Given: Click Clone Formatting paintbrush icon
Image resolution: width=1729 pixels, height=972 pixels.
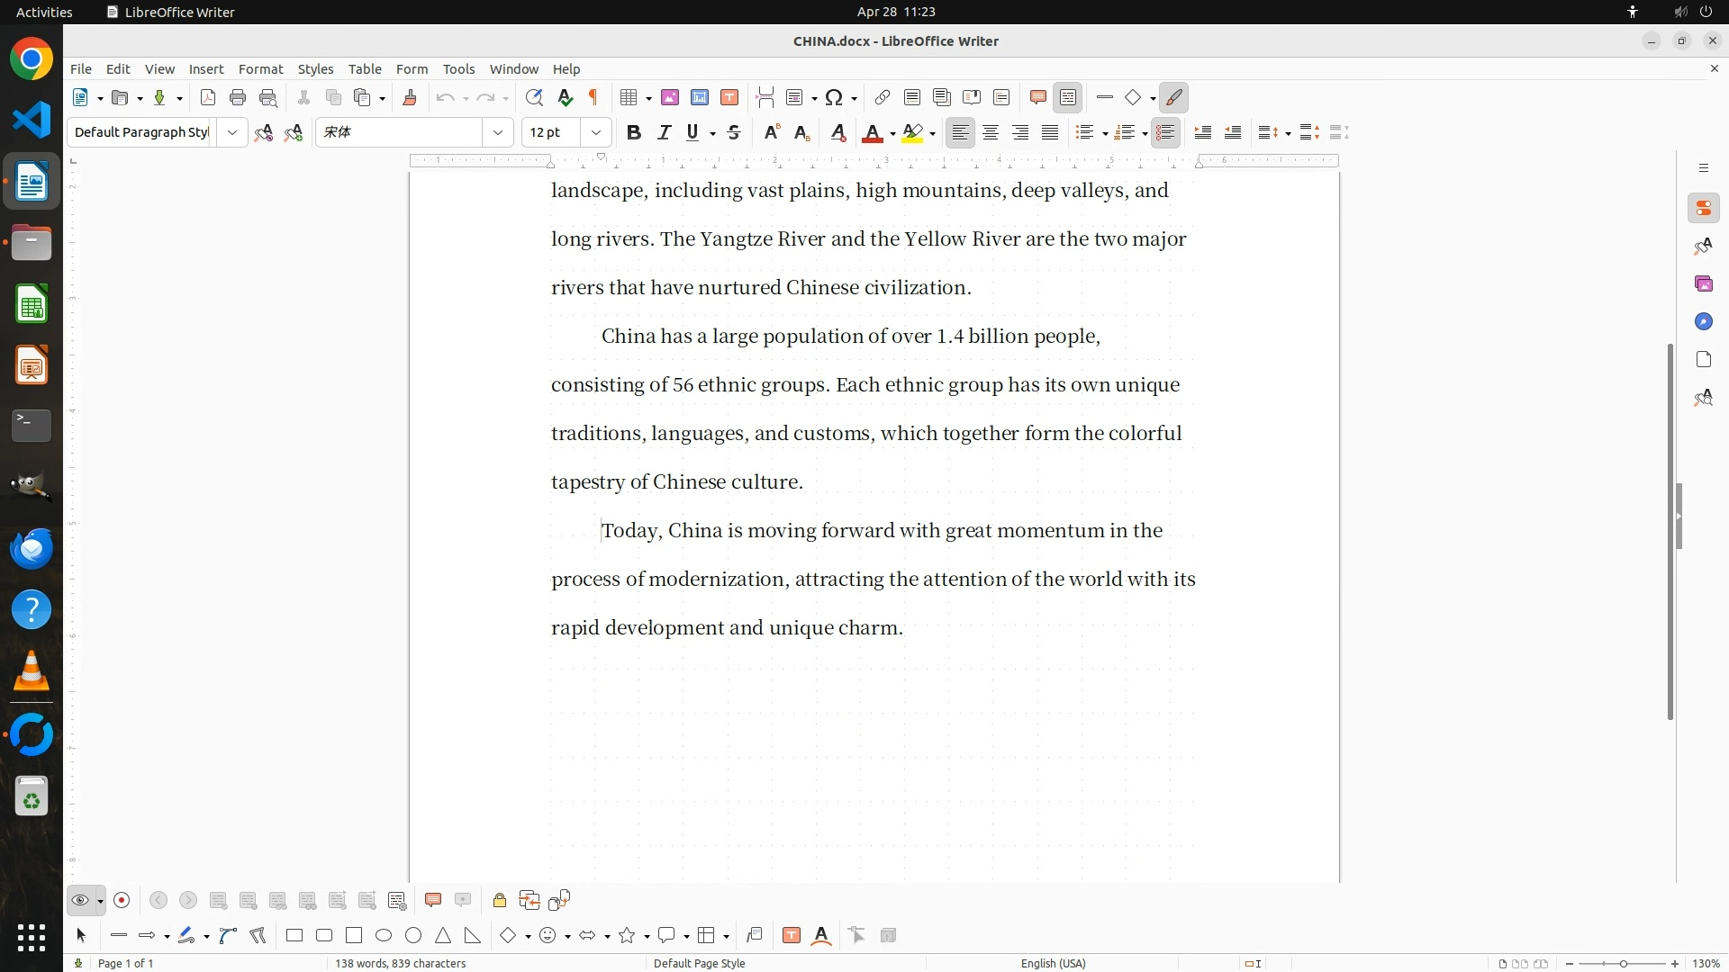Looking at the screenshot, I should coord(410,97).
